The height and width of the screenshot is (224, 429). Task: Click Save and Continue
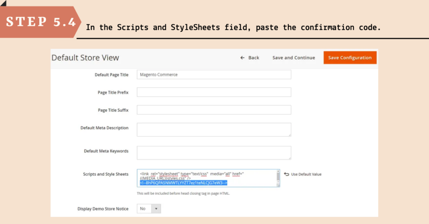294,58
